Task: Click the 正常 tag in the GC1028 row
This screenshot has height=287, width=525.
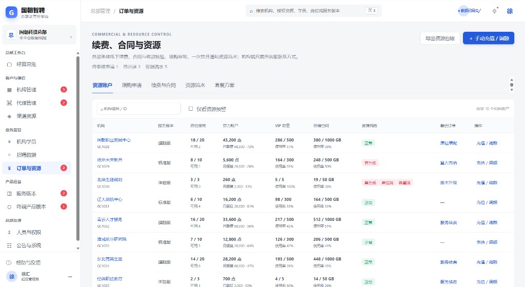Action: tap(368, 143)
